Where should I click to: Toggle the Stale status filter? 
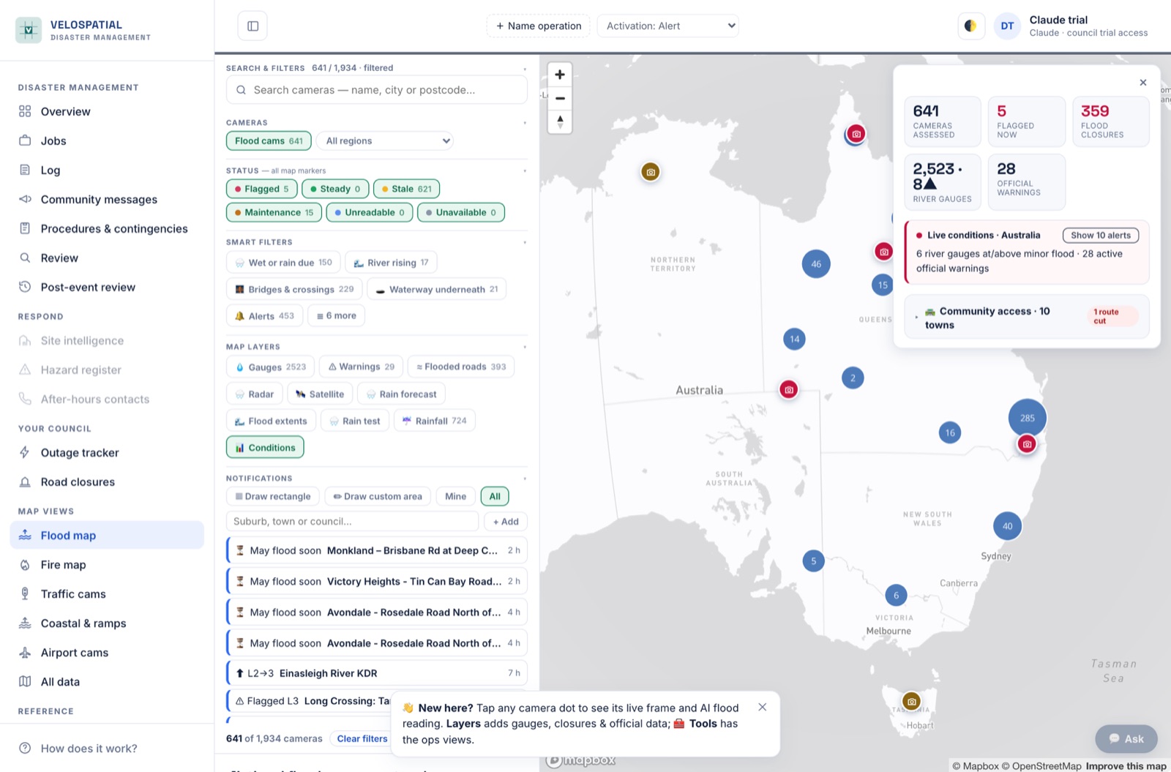point(406,189)
